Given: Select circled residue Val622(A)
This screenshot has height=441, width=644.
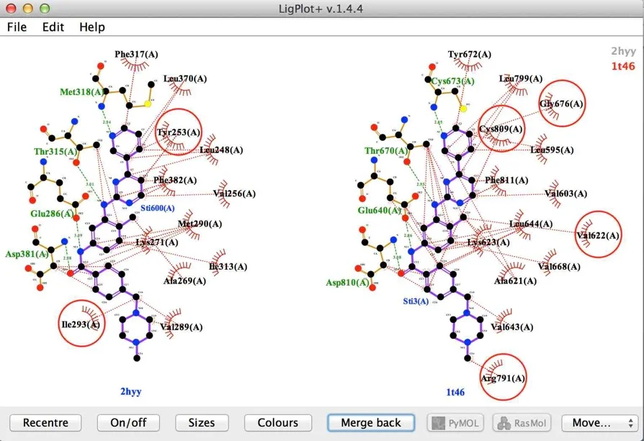Looking at the screenshot, I should point(598,235).
